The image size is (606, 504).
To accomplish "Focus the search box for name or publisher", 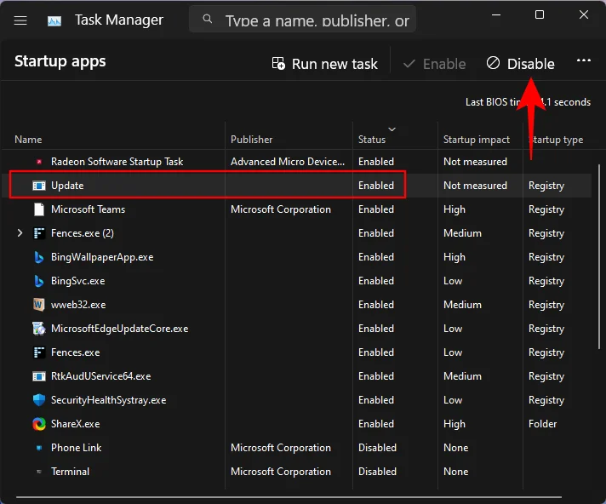I will (302, 20).
